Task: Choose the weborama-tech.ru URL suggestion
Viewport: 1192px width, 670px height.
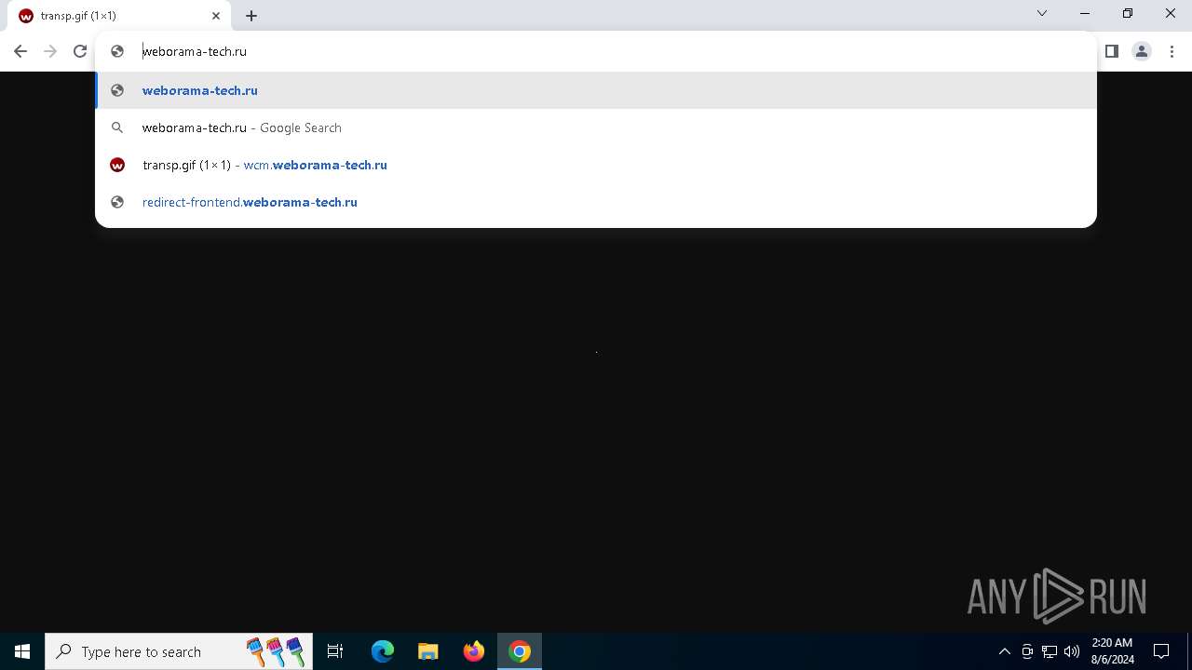Action: [596, 90]
